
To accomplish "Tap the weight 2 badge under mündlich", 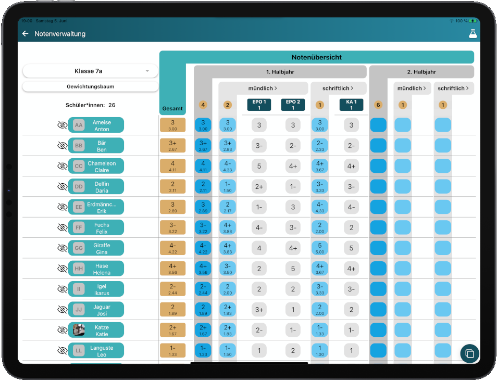I will point(228,105).
